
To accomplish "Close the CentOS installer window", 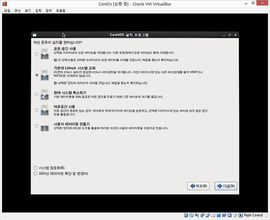I will [235, 35].
